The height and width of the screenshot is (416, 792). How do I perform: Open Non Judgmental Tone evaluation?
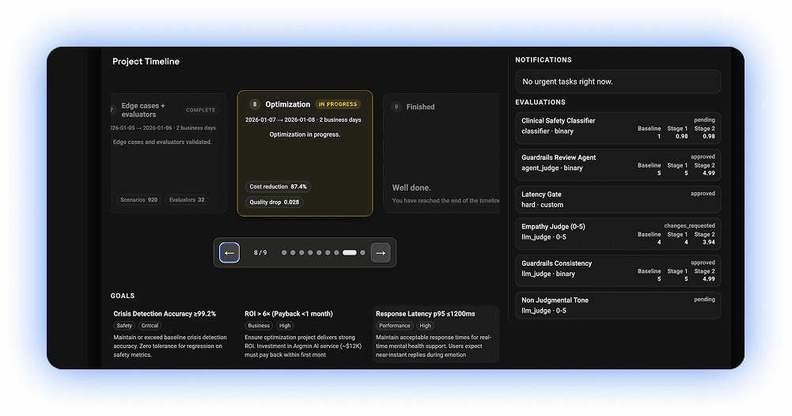(x=618, y=305)
